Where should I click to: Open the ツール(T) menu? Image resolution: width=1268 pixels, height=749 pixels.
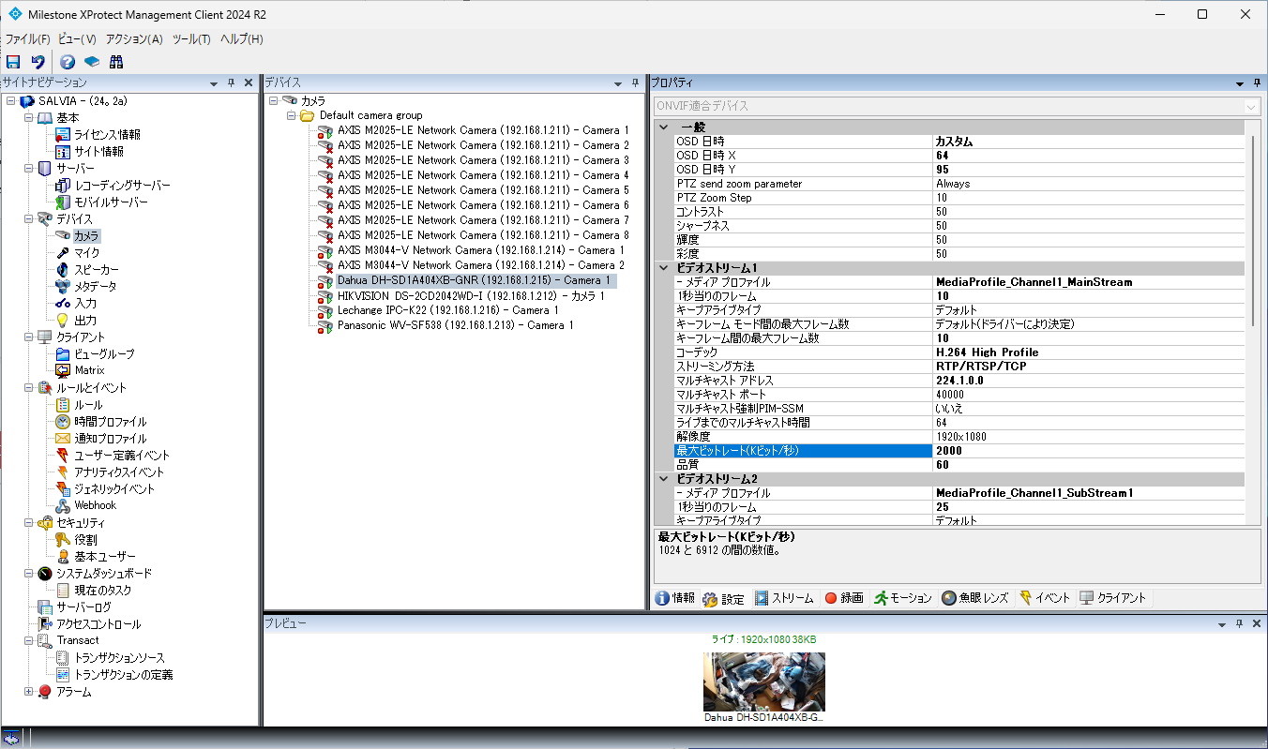click(191, 39)
